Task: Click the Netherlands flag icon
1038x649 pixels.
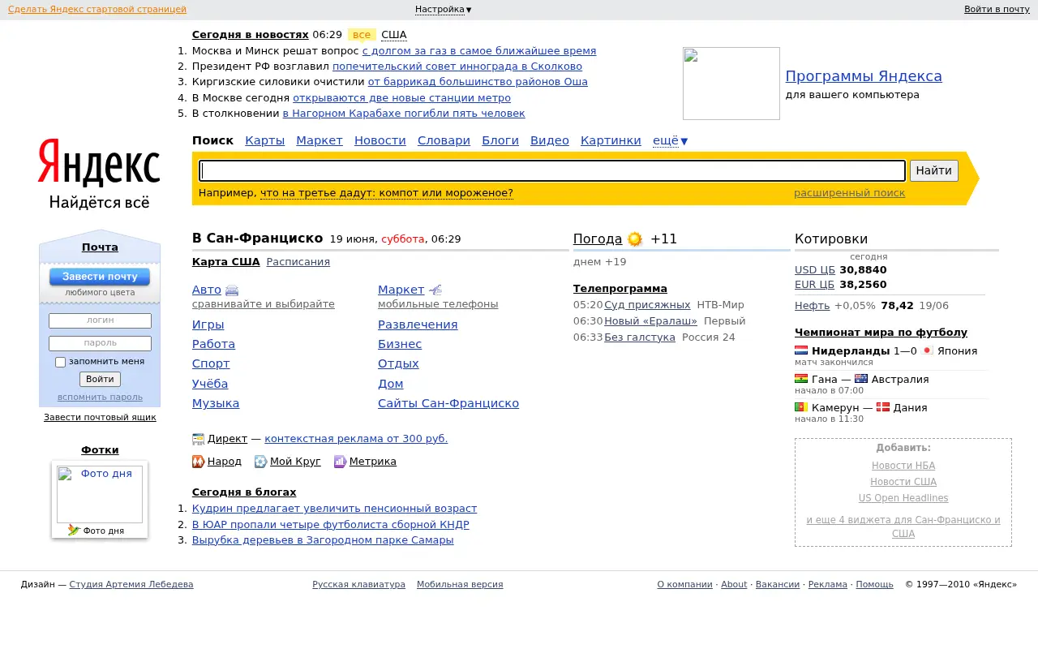Action: (801, 350)
